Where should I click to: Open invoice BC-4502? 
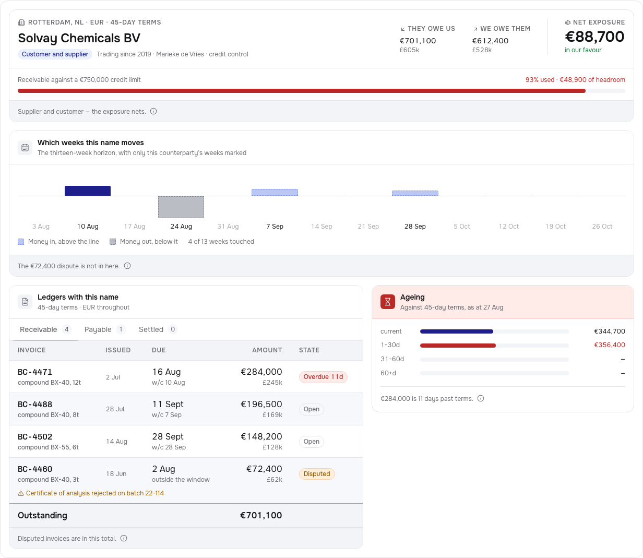(x=35, y=437)
